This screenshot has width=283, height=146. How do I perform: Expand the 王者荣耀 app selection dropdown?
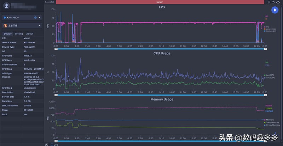[x=39, y=25]
